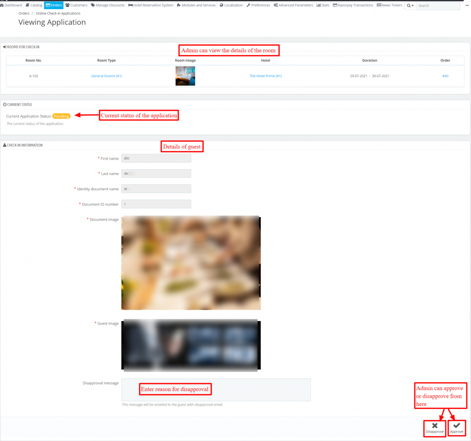Image resolution: width=471 pixels, height=441 pixels.
Task: Click the Duration column header
Action: point(369,60)
